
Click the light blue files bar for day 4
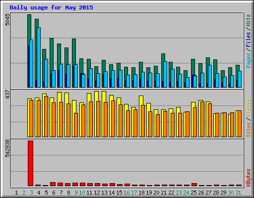[x=39, y=57]
